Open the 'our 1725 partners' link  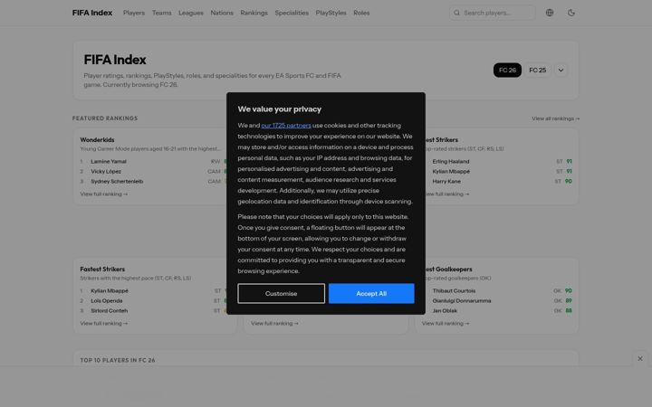286,126
